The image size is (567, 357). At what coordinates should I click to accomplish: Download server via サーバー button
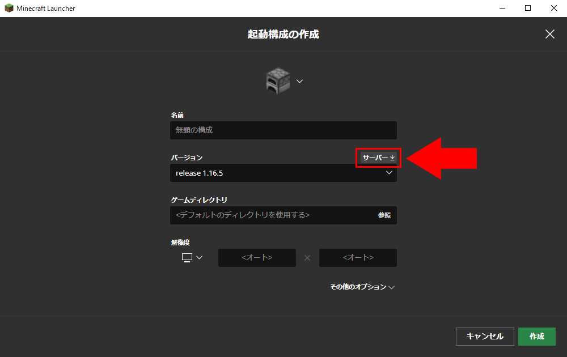coord(378,158)
